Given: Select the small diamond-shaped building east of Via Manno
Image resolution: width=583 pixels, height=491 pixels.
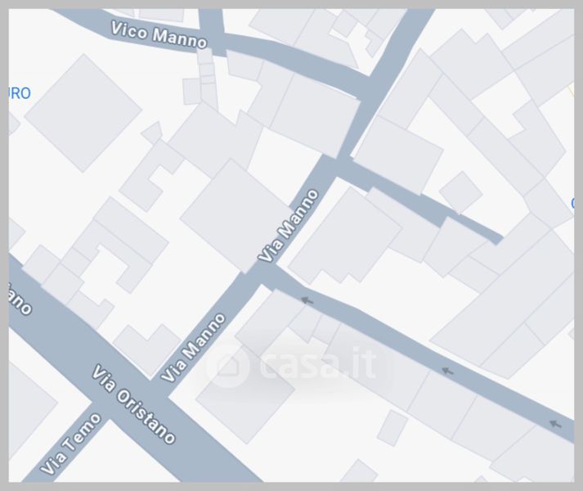Looking at the screenshot, I should [x=460, y=193].
